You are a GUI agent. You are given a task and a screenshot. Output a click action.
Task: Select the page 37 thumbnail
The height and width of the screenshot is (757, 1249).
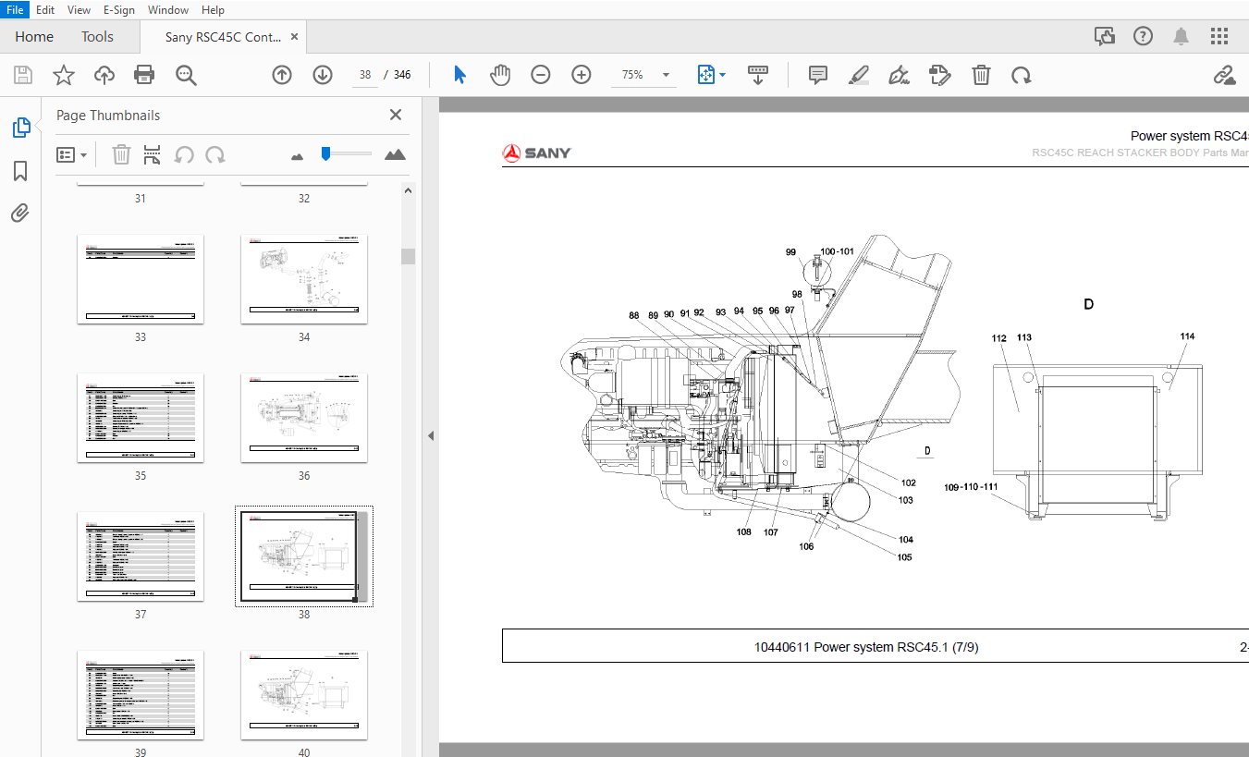(x=141, y=556)
